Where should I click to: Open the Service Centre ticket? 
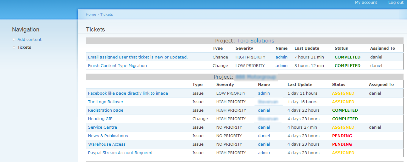click(x=103, y=127)
